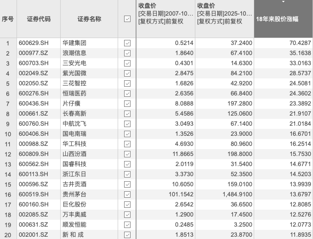Toggle the checkbox for 恒瑞医药 row
This screenshot has height=239, width=313.
pos(127,94)
